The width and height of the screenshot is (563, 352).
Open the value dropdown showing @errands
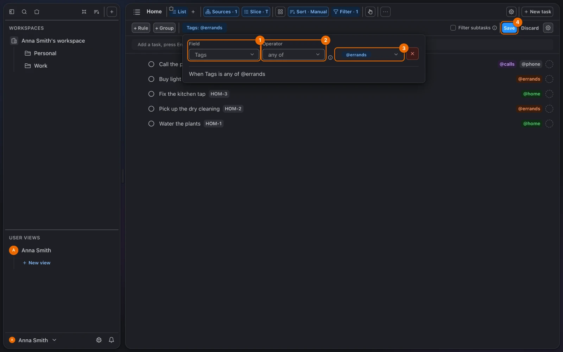(x=369, y=55)
